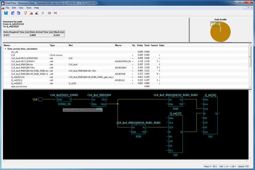The image size is (255, 170).
Task: Open the Tools menu
Action: (28, 7)
